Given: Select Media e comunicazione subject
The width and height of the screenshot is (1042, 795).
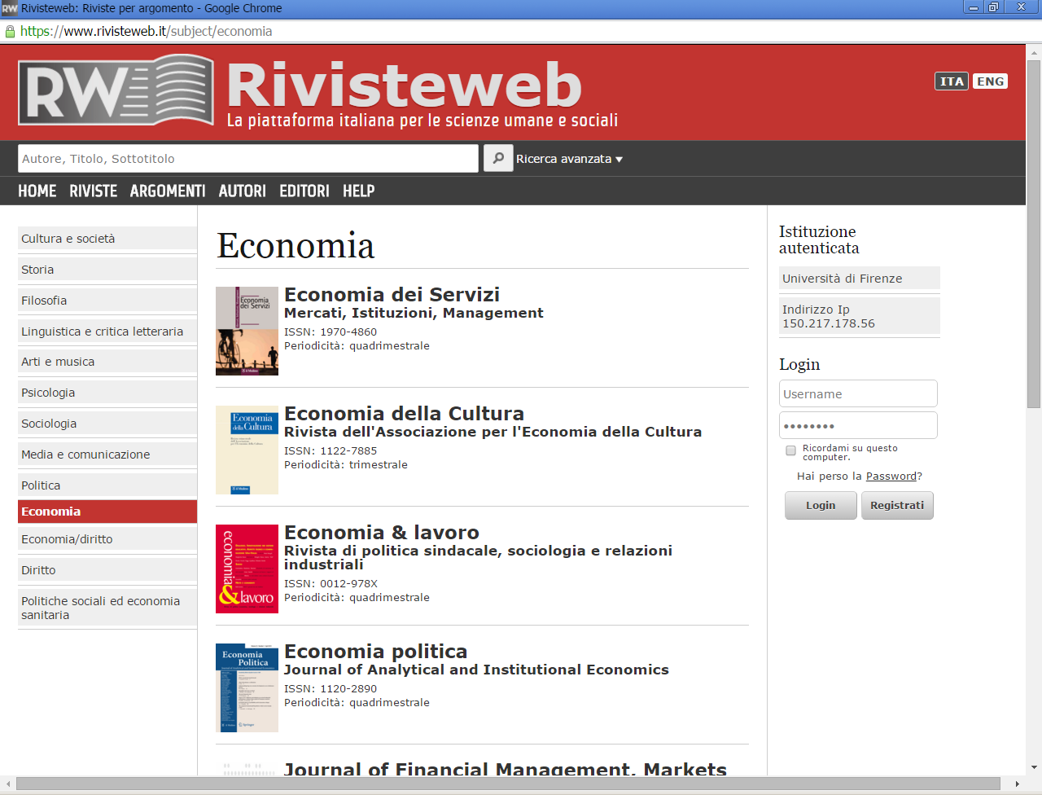Looking at the screenshot, I should [107, 455].
